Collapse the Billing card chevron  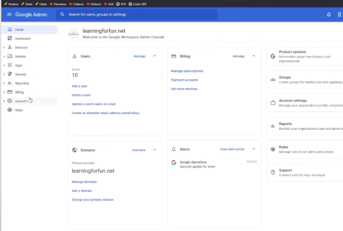point(253,56)
